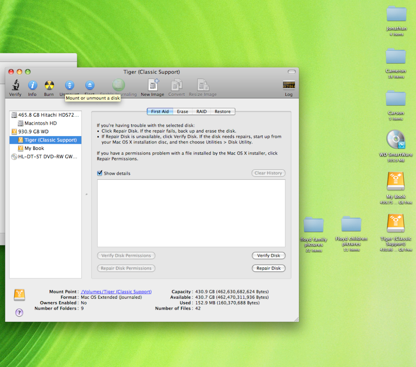Click the toolbar hide pill button
This screenshot has height=367, width=416.
click(292, 72)
